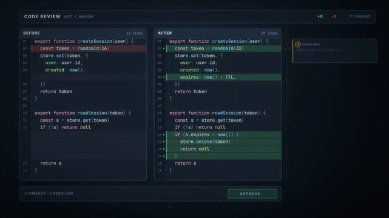Select added 'return null' on AFTER line 16

(223, 149)
